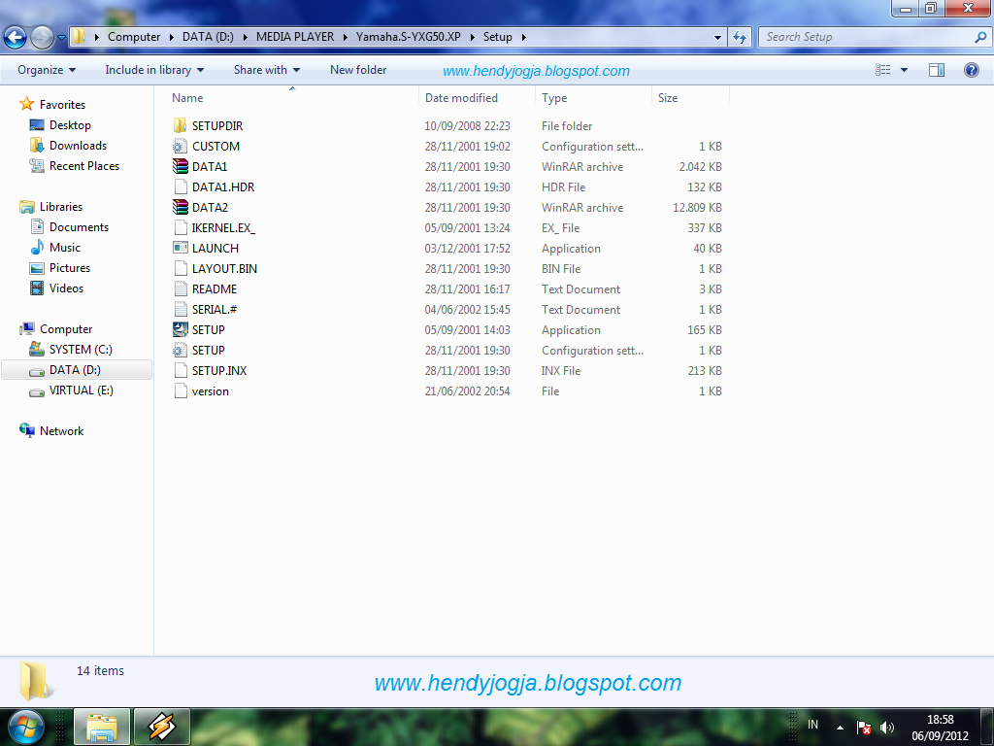Click the volume speaker tray icon
The image size is (994, 746).
point(887,727)
